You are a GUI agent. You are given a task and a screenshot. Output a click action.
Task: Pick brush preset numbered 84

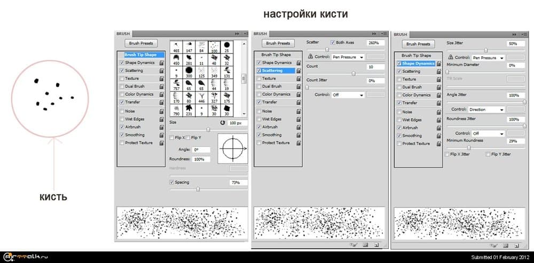202,47
